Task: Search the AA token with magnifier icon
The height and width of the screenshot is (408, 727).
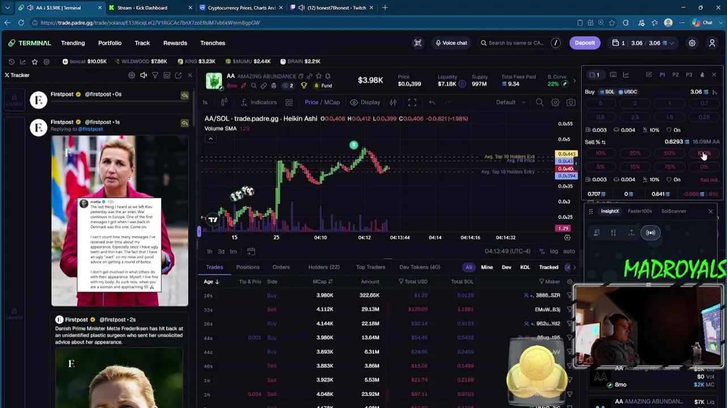Action: (254, 86)
